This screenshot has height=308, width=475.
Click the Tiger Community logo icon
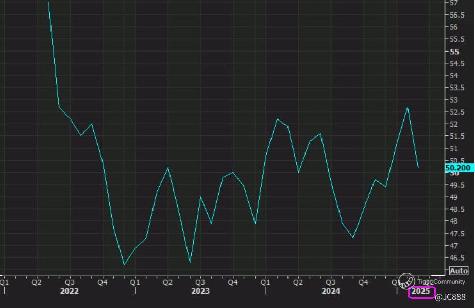406,281
